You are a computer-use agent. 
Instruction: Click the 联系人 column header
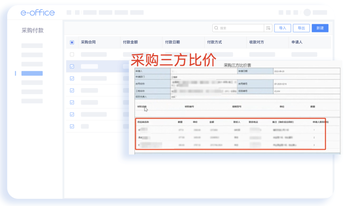click(x=236, y=122)
